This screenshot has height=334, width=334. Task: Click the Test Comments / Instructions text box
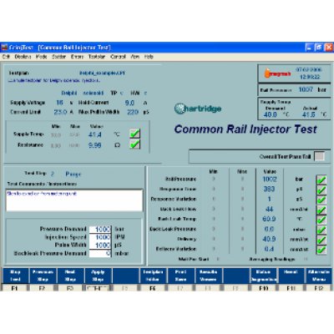pos(74,200)
